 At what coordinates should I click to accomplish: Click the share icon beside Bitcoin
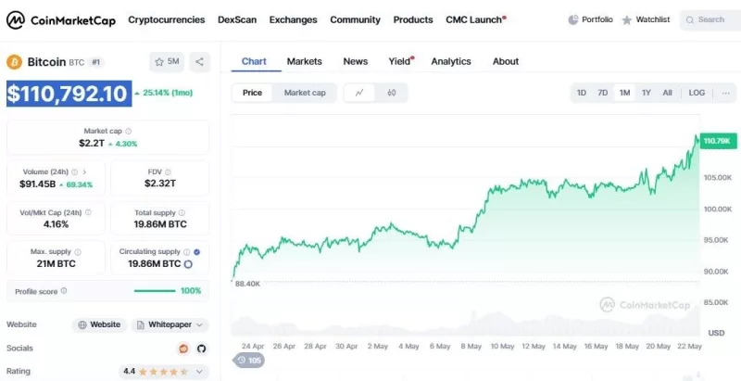(199, 62)
